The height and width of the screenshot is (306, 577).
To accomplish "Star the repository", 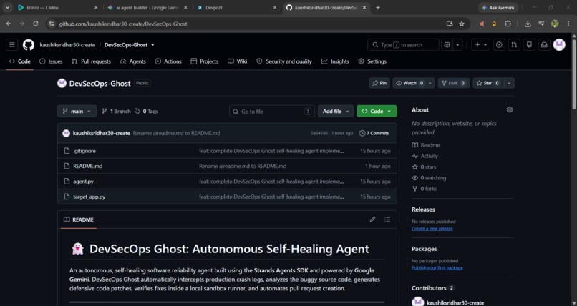I will [x=488, y=83].
